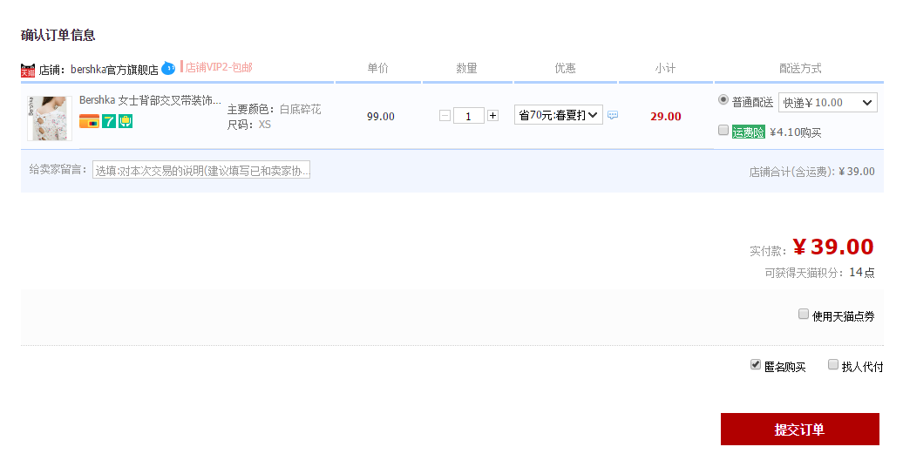Open Wangwang chat icon next to bershka官方旗舰店
903x474 pixels.
tap(168, 68)
